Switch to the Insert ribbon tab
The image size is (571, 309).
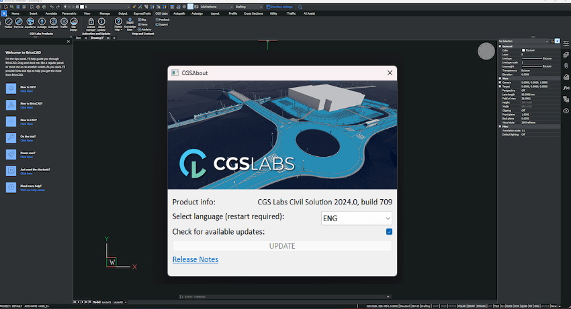coord(33,13)
